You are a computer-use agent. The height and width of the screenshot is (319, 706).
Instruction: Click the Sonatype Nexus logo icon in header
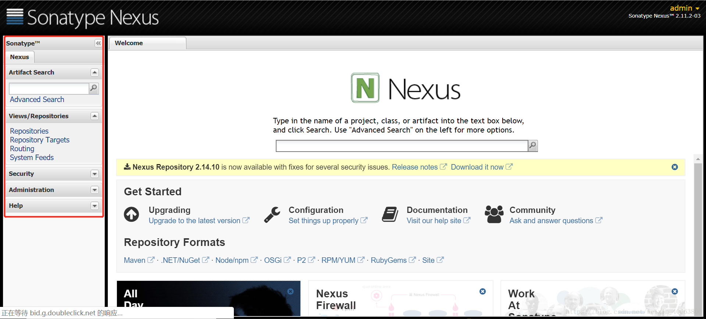(15, 17)
